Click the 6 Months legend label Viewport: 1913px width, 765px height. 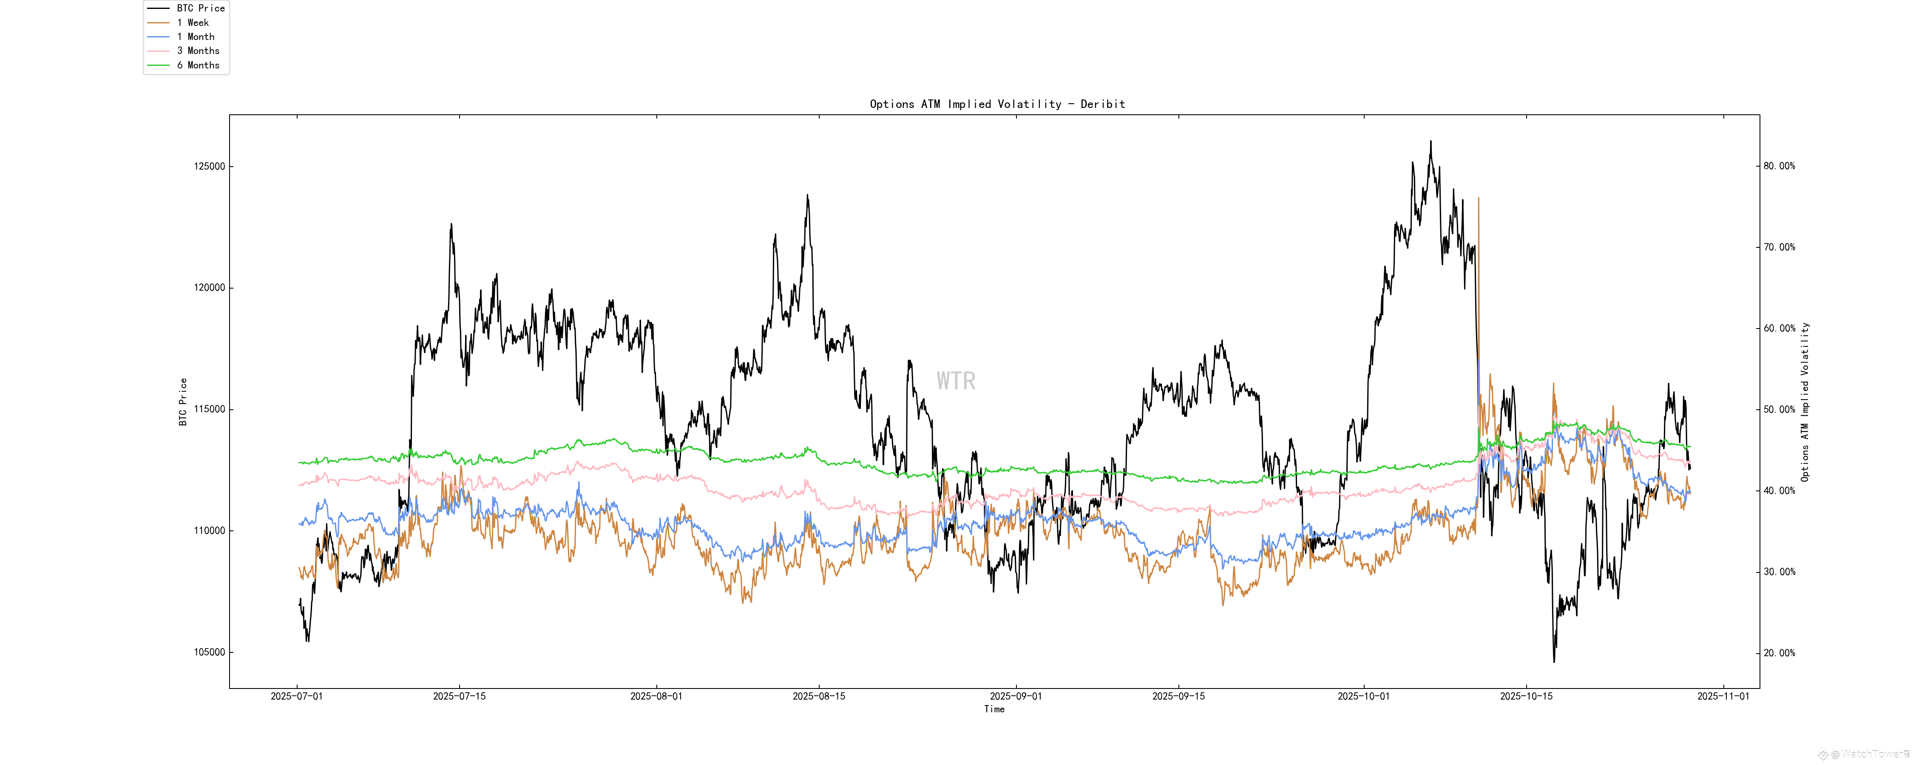198,65
